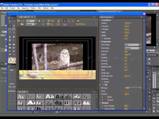
Task: Open the Title Properties panel menu
Action: pos(141,17)
